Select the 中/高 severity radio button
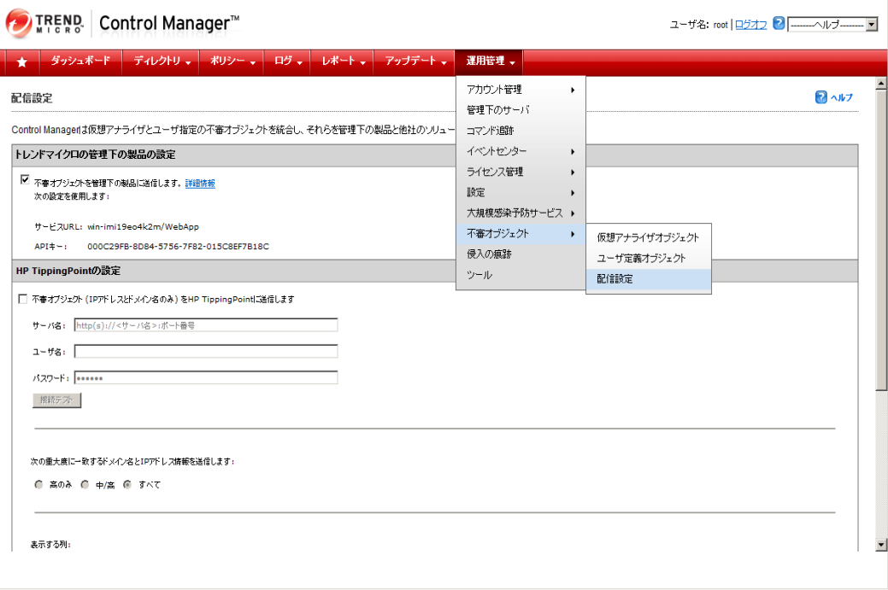The image size is (888, 590). (x=85, y=484)
